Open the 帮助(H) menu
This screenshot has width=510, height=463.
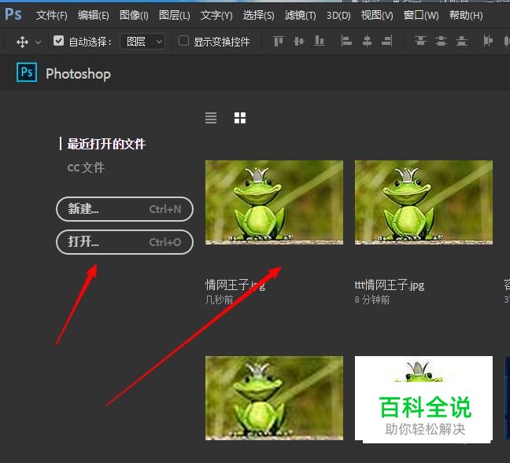pos(466,15)
